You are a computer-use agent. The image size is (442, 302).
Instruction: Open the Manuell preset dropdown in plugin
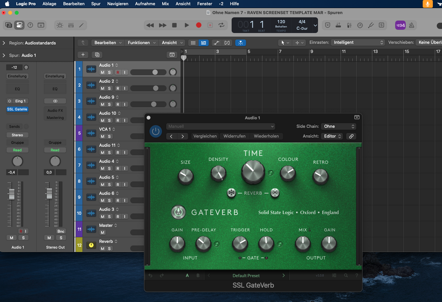[221, 126]
